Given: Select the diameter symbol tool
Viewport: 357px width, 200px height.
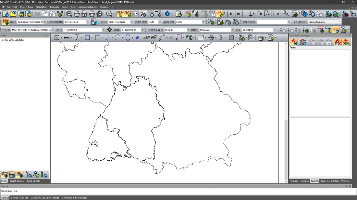Looking at the screenshot, I should pos(138,38).
